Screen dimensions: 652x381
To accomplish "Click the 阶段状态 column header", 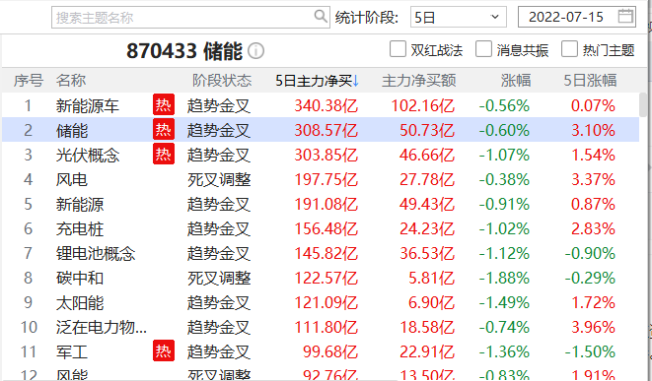I will (x=222, y=81).
